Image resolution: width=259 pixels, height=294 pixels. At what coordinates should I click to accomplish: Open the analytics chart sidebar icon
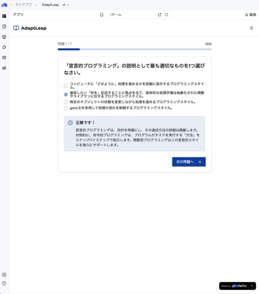[4, 68]
